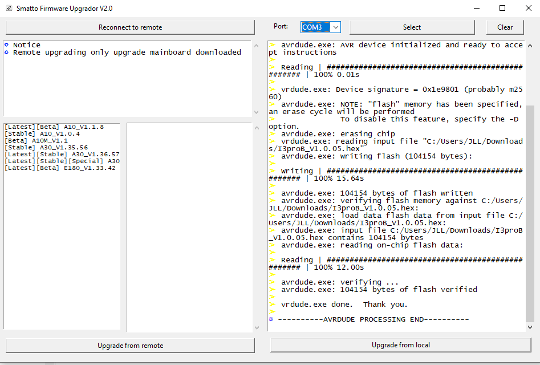The image size is (540, 365).
Task: Click the Select port button
Action: (412, 27)
